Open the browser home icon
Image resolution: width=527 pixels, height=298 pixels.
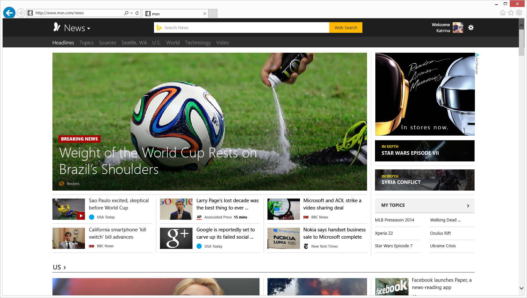coord(502,13)
